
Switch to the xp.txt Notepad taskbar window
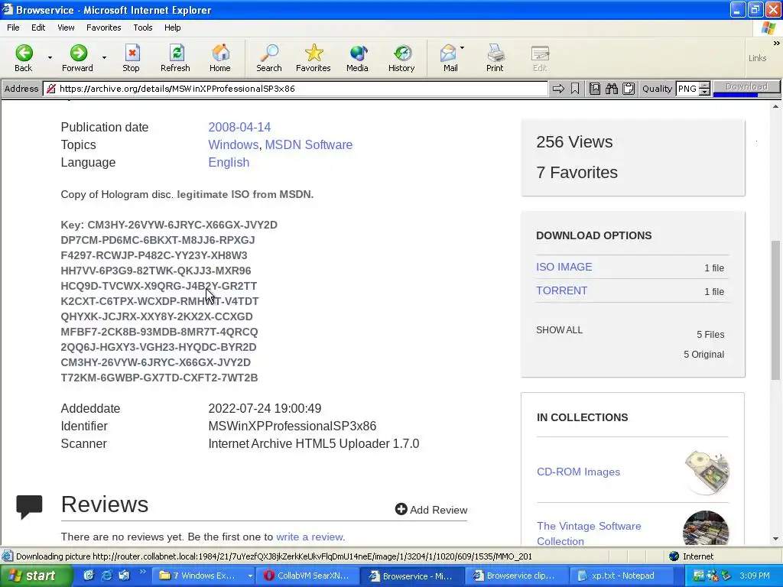622,576
